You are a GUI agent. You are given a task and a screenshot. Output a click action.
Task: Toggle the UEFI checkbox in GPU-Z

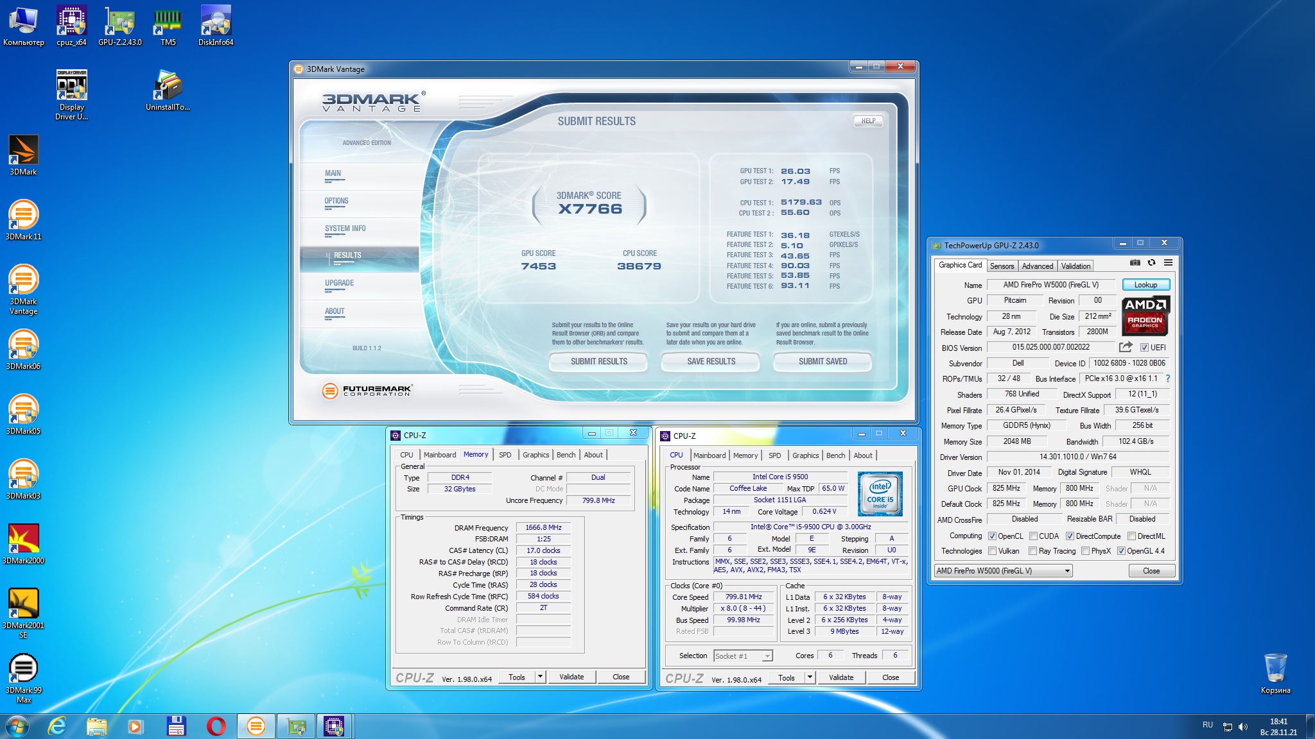pyautogui.click(x=1144, y=348)
